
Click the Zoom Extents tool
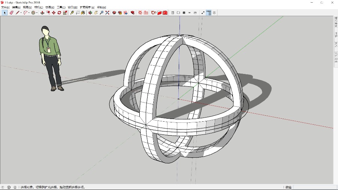tap(107, 13)
